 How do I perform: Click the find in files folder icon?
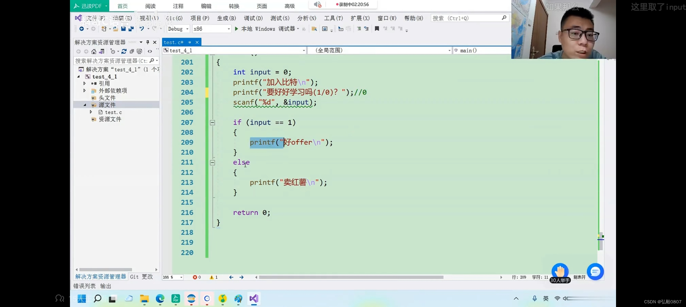[x=314, y=29]
